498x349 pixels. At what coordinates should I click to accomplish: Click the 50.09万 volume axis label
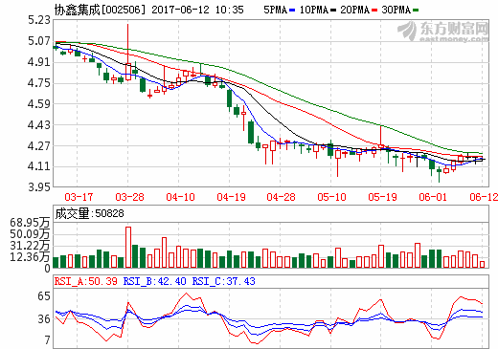[x=30, y=234]
